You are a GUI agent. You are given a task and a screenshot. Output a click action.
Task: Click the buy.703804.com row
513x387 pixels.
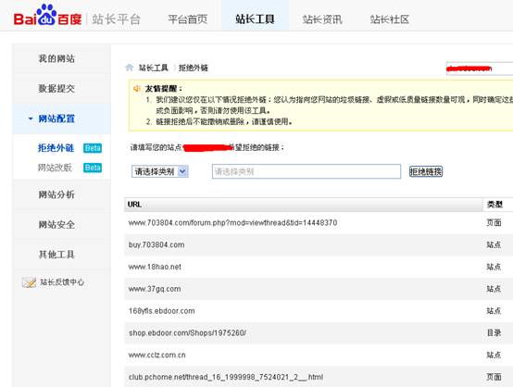coord(319,245)
